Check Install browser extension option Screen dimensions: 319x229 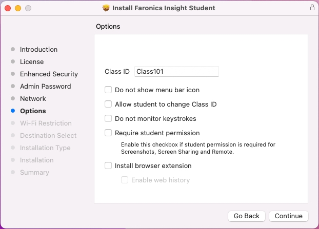point(108,165)
